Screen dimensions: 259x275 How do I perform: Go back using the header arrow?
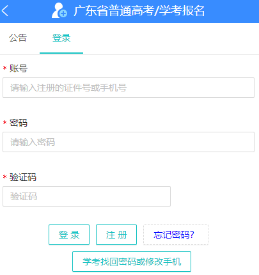point(5,11)
